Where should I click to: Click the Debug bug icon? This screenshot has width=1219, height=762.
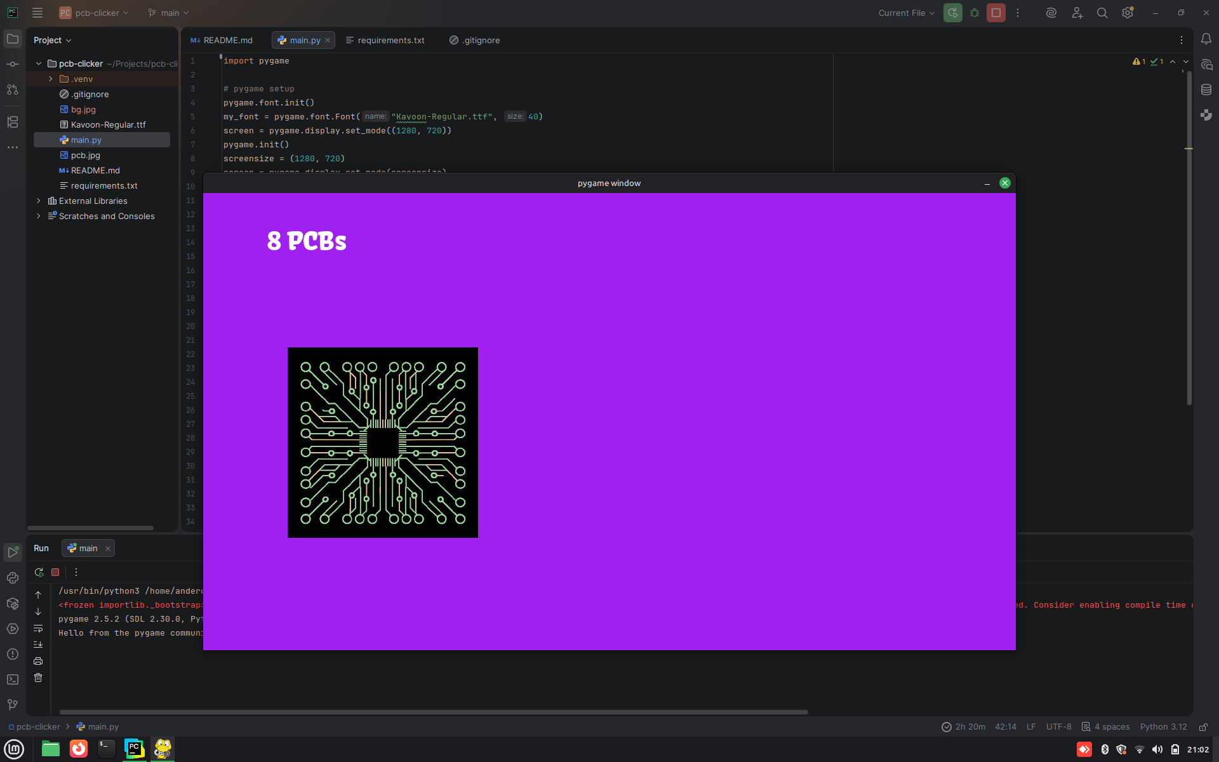click(975, 13)
